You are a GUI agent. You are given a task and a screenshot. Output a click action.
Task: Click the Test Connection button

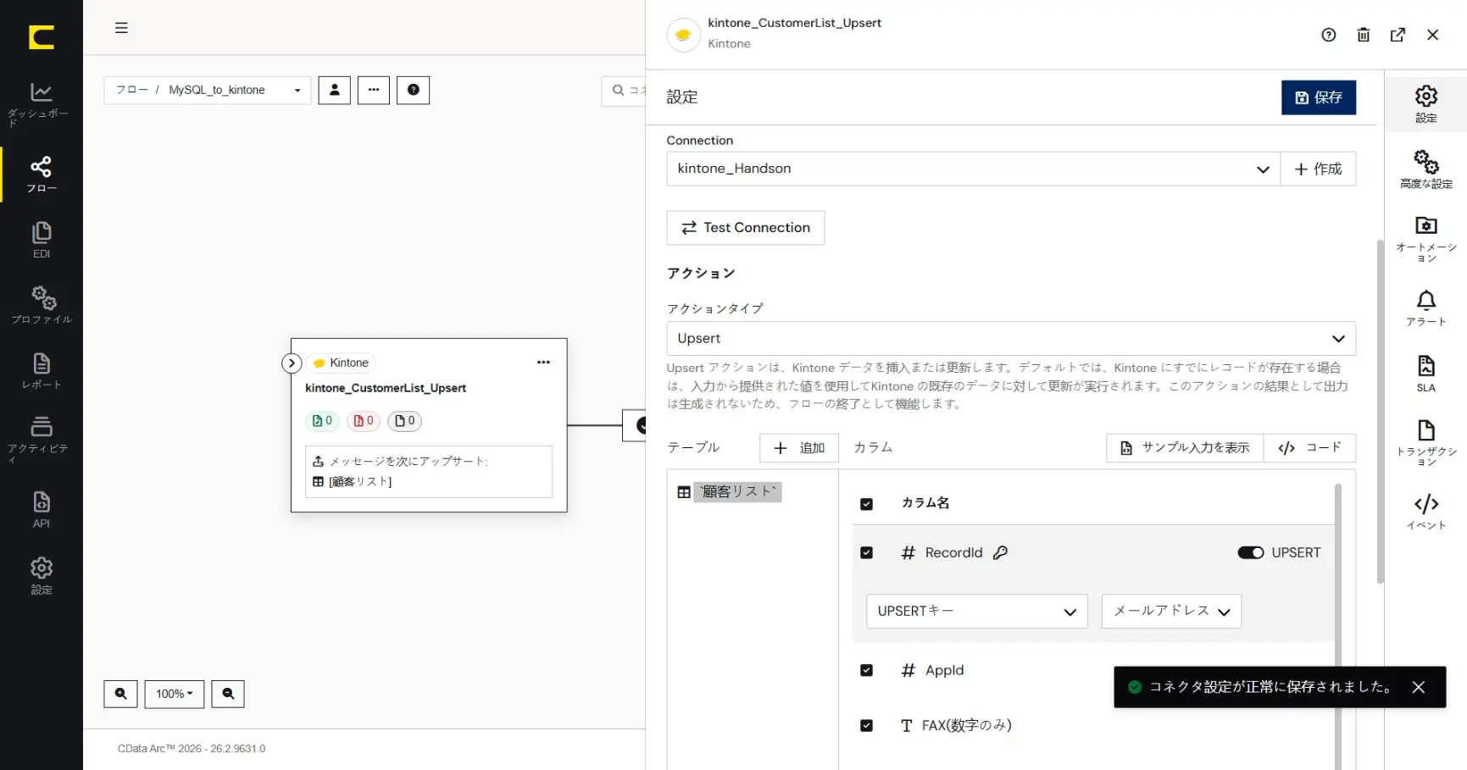(x=746, y=228)
